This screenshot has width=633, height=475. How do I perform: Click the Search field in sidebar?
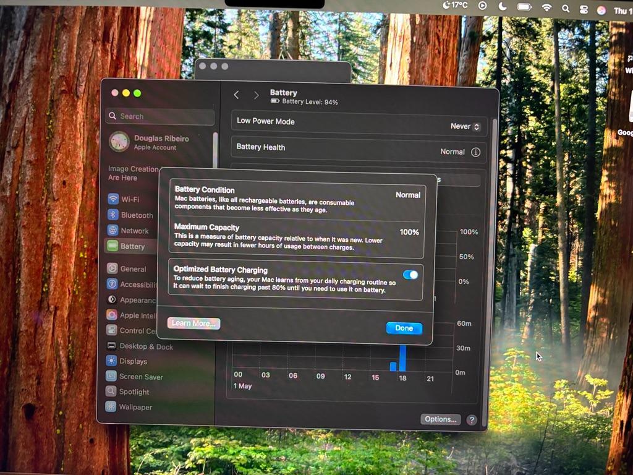tap(160, 116)
